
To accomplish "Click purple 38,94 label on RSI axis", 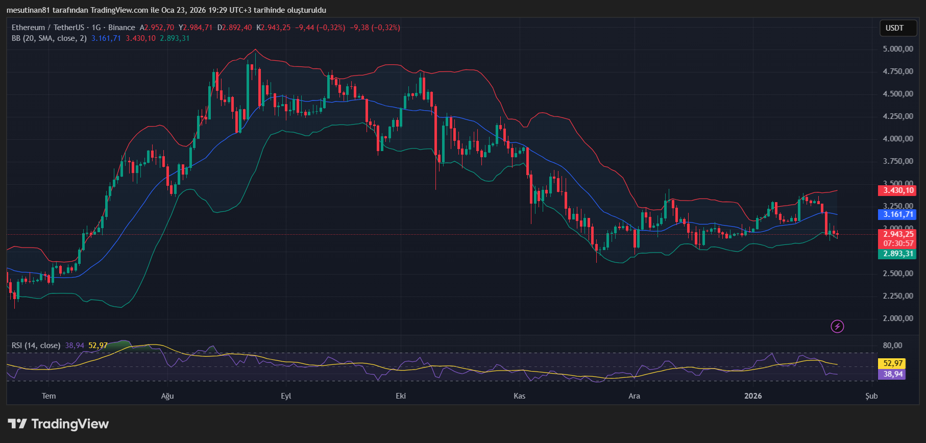I will click(893, 374).
